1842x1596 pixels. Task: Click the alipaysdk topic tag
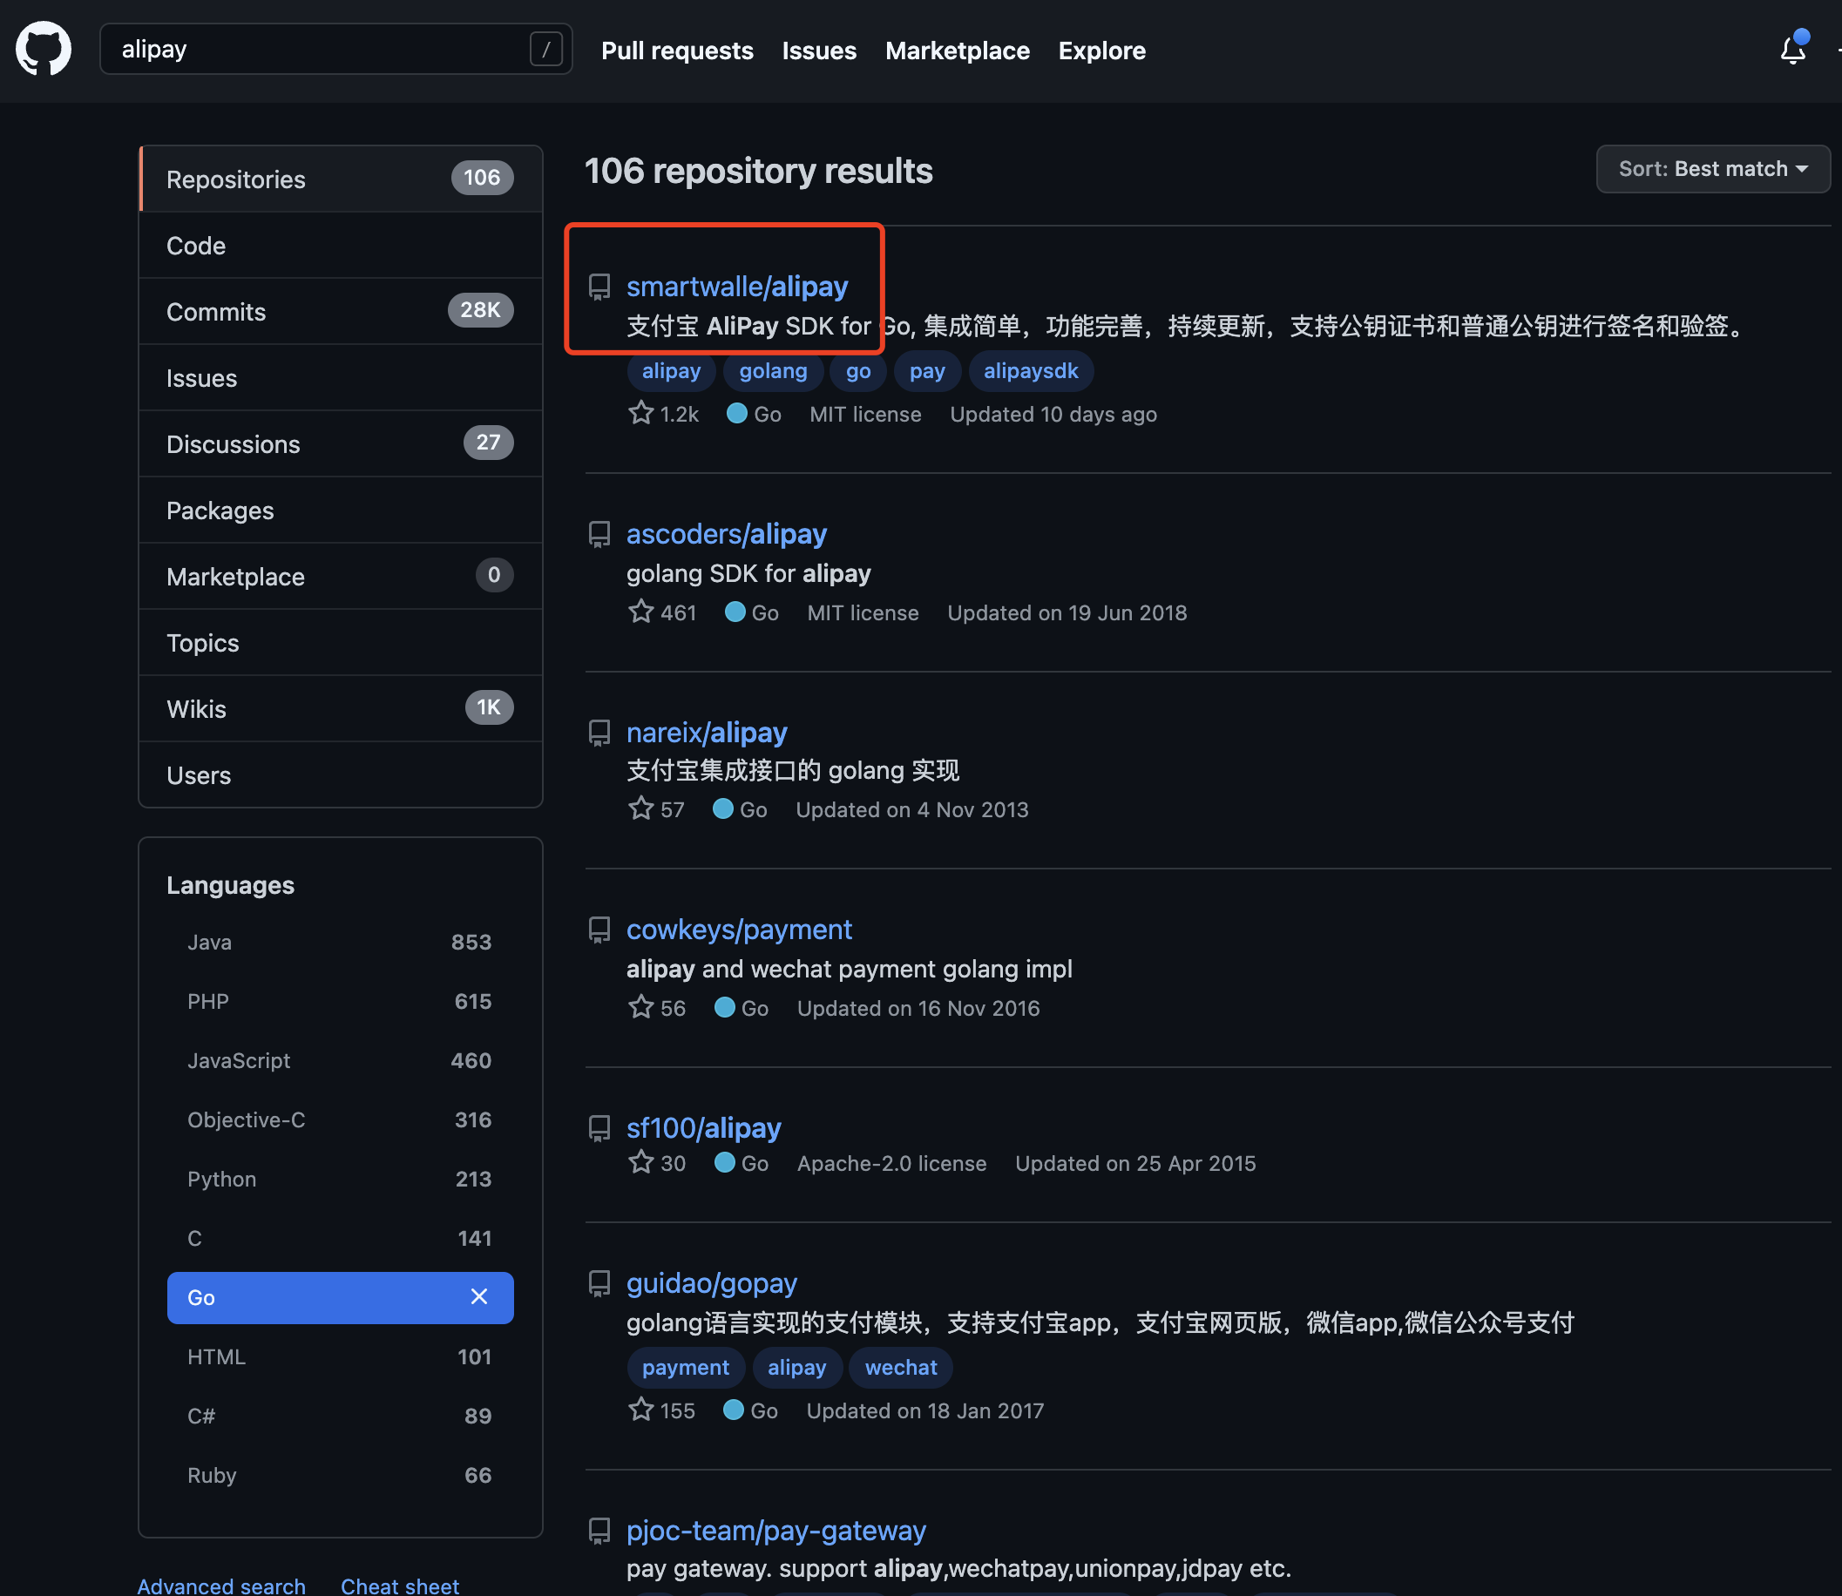[x=1031, y=371]
